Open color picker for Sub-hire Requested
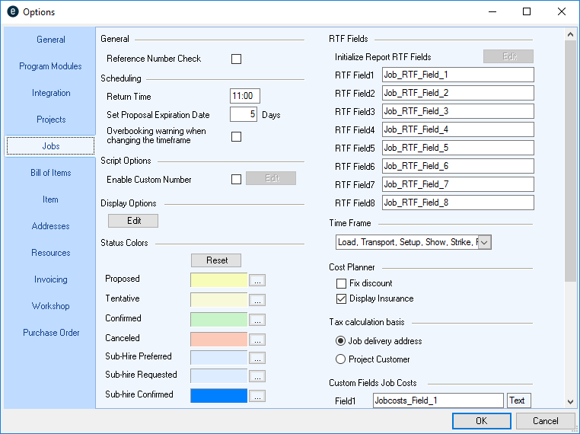The image size is (580, 434). click(257, 376)
